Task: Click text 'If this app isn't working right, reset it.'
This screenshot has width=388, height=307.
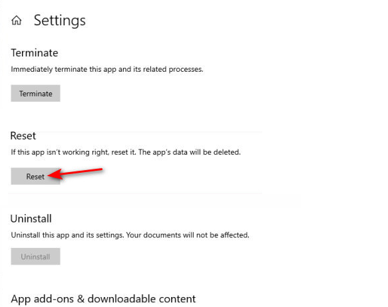Action: [x=73, y=152]
